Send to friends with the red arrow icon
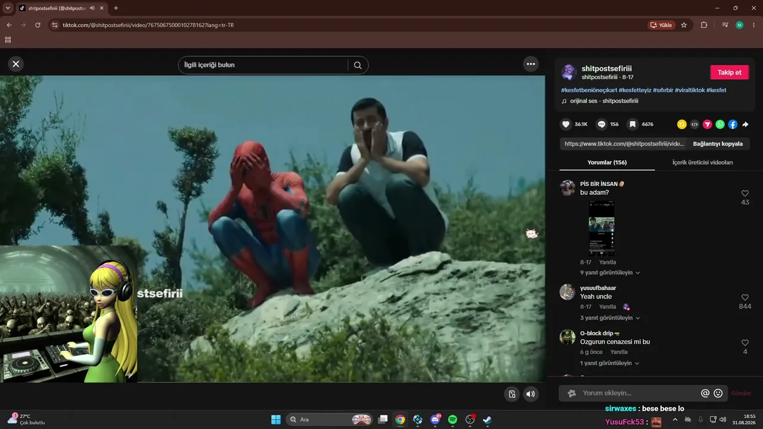 [708, 125]
